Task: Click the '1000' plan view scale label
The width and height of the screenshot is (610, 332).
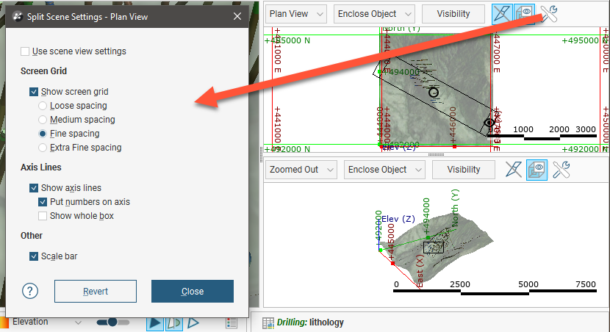Action: tap(523, 129)
